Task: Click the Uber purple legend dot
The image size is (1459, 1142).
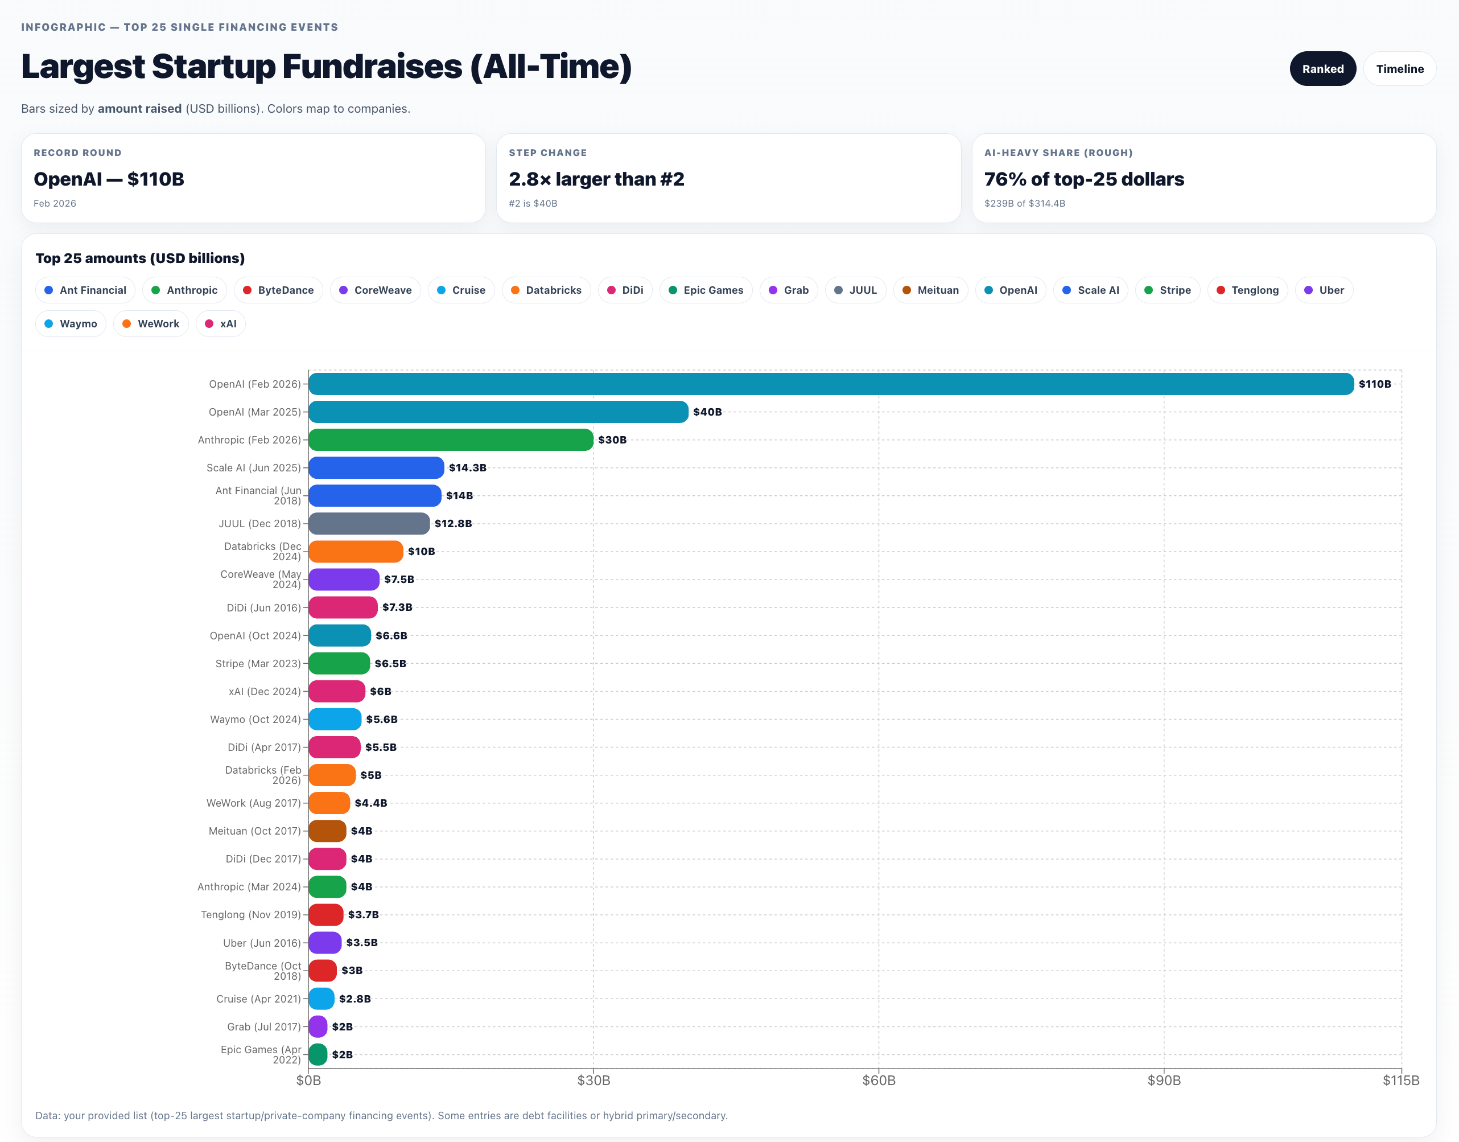Action: tap(1308, 290)
